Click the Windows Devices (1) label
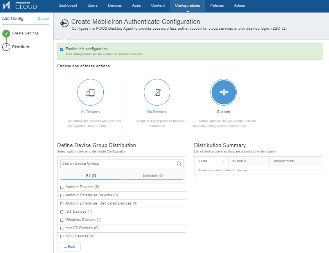 (x=83, y=220)
